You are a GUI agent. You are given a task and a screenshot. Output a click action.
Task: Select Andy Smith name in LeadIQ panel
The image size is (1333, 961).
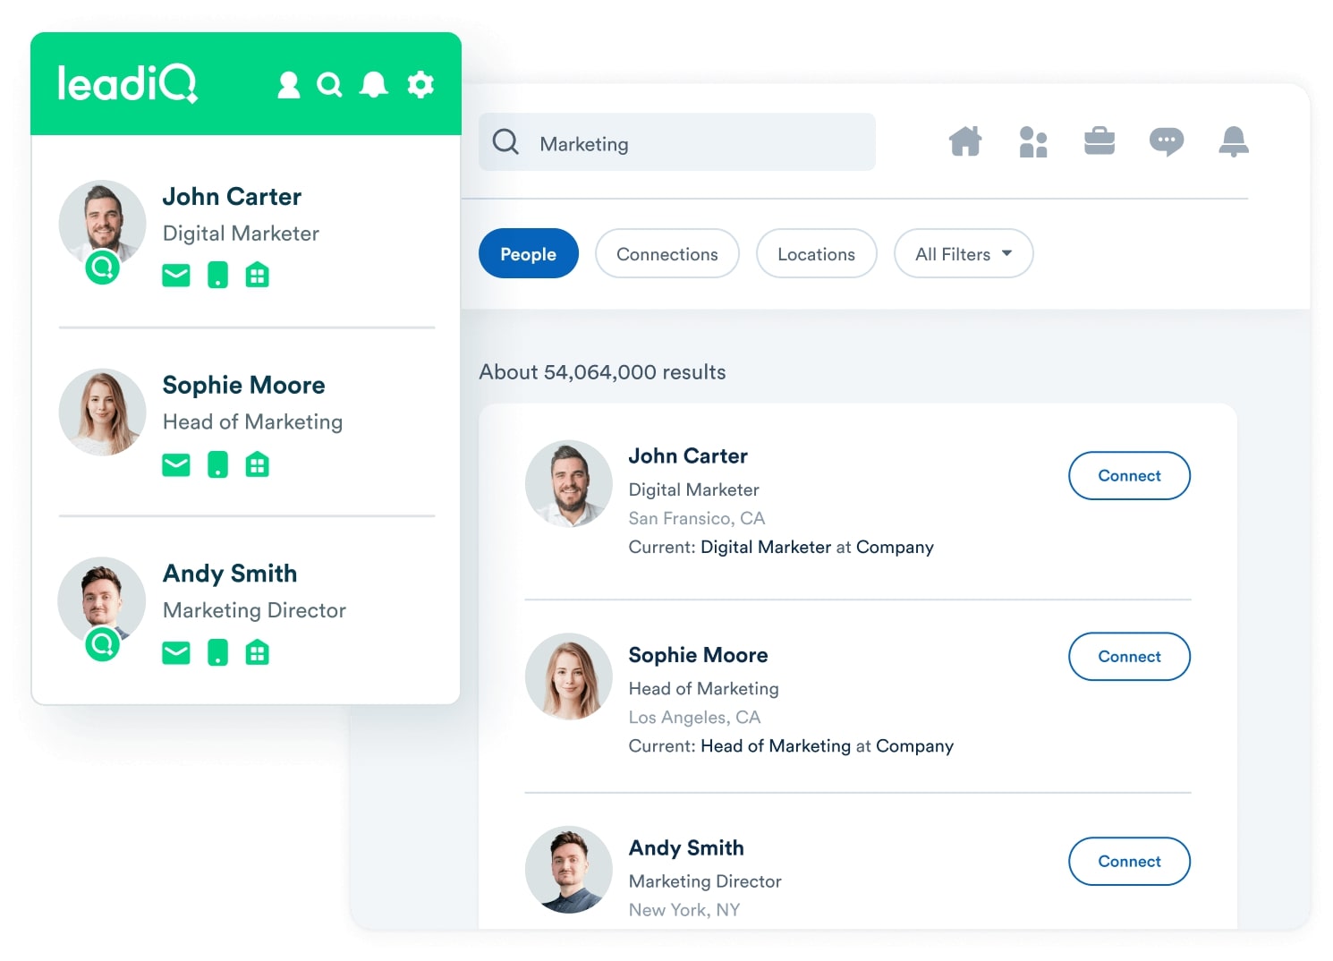230,573
